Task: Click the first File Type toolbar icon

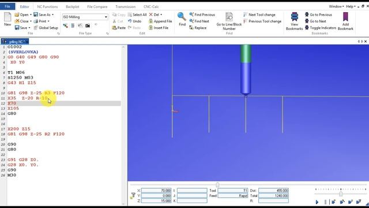Action: (65, 25)
